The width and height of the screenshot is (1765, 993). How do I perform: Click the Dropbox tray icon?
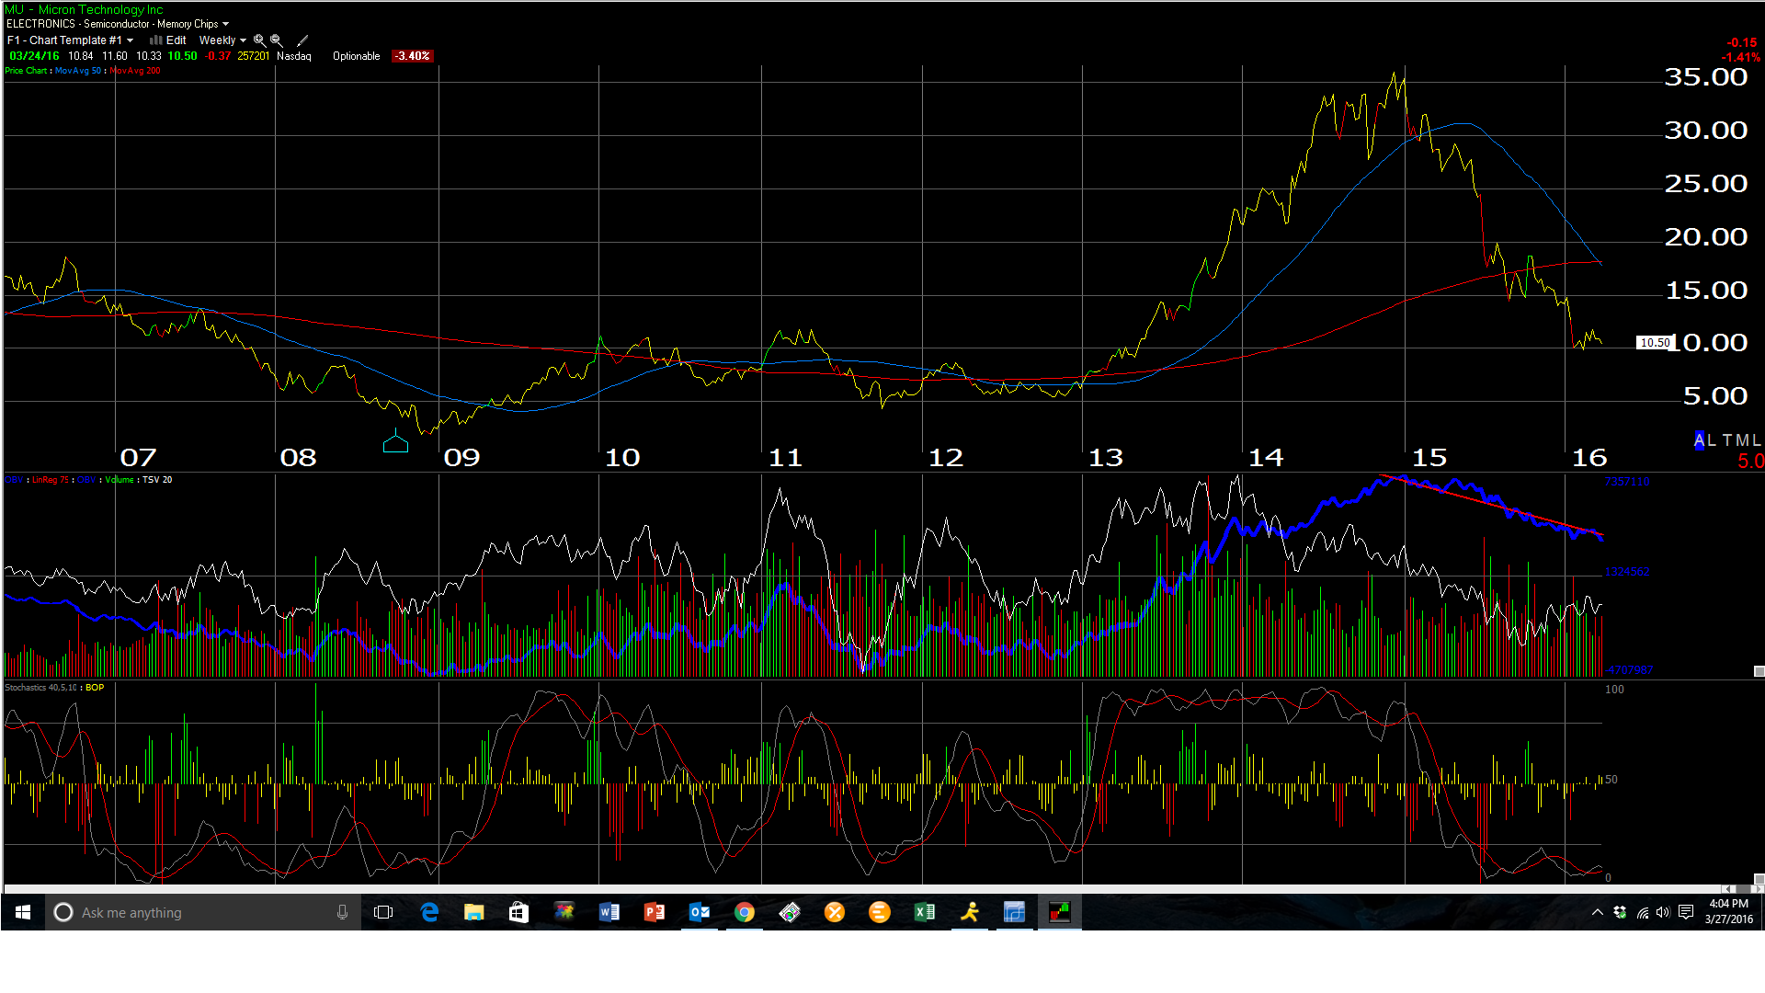(1620, 912)
